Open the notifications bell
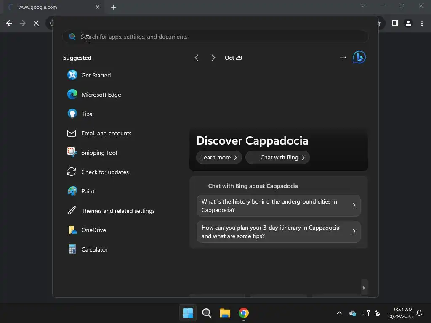The image size is (431, 323). pyautogui.click(x=419, y=313)
